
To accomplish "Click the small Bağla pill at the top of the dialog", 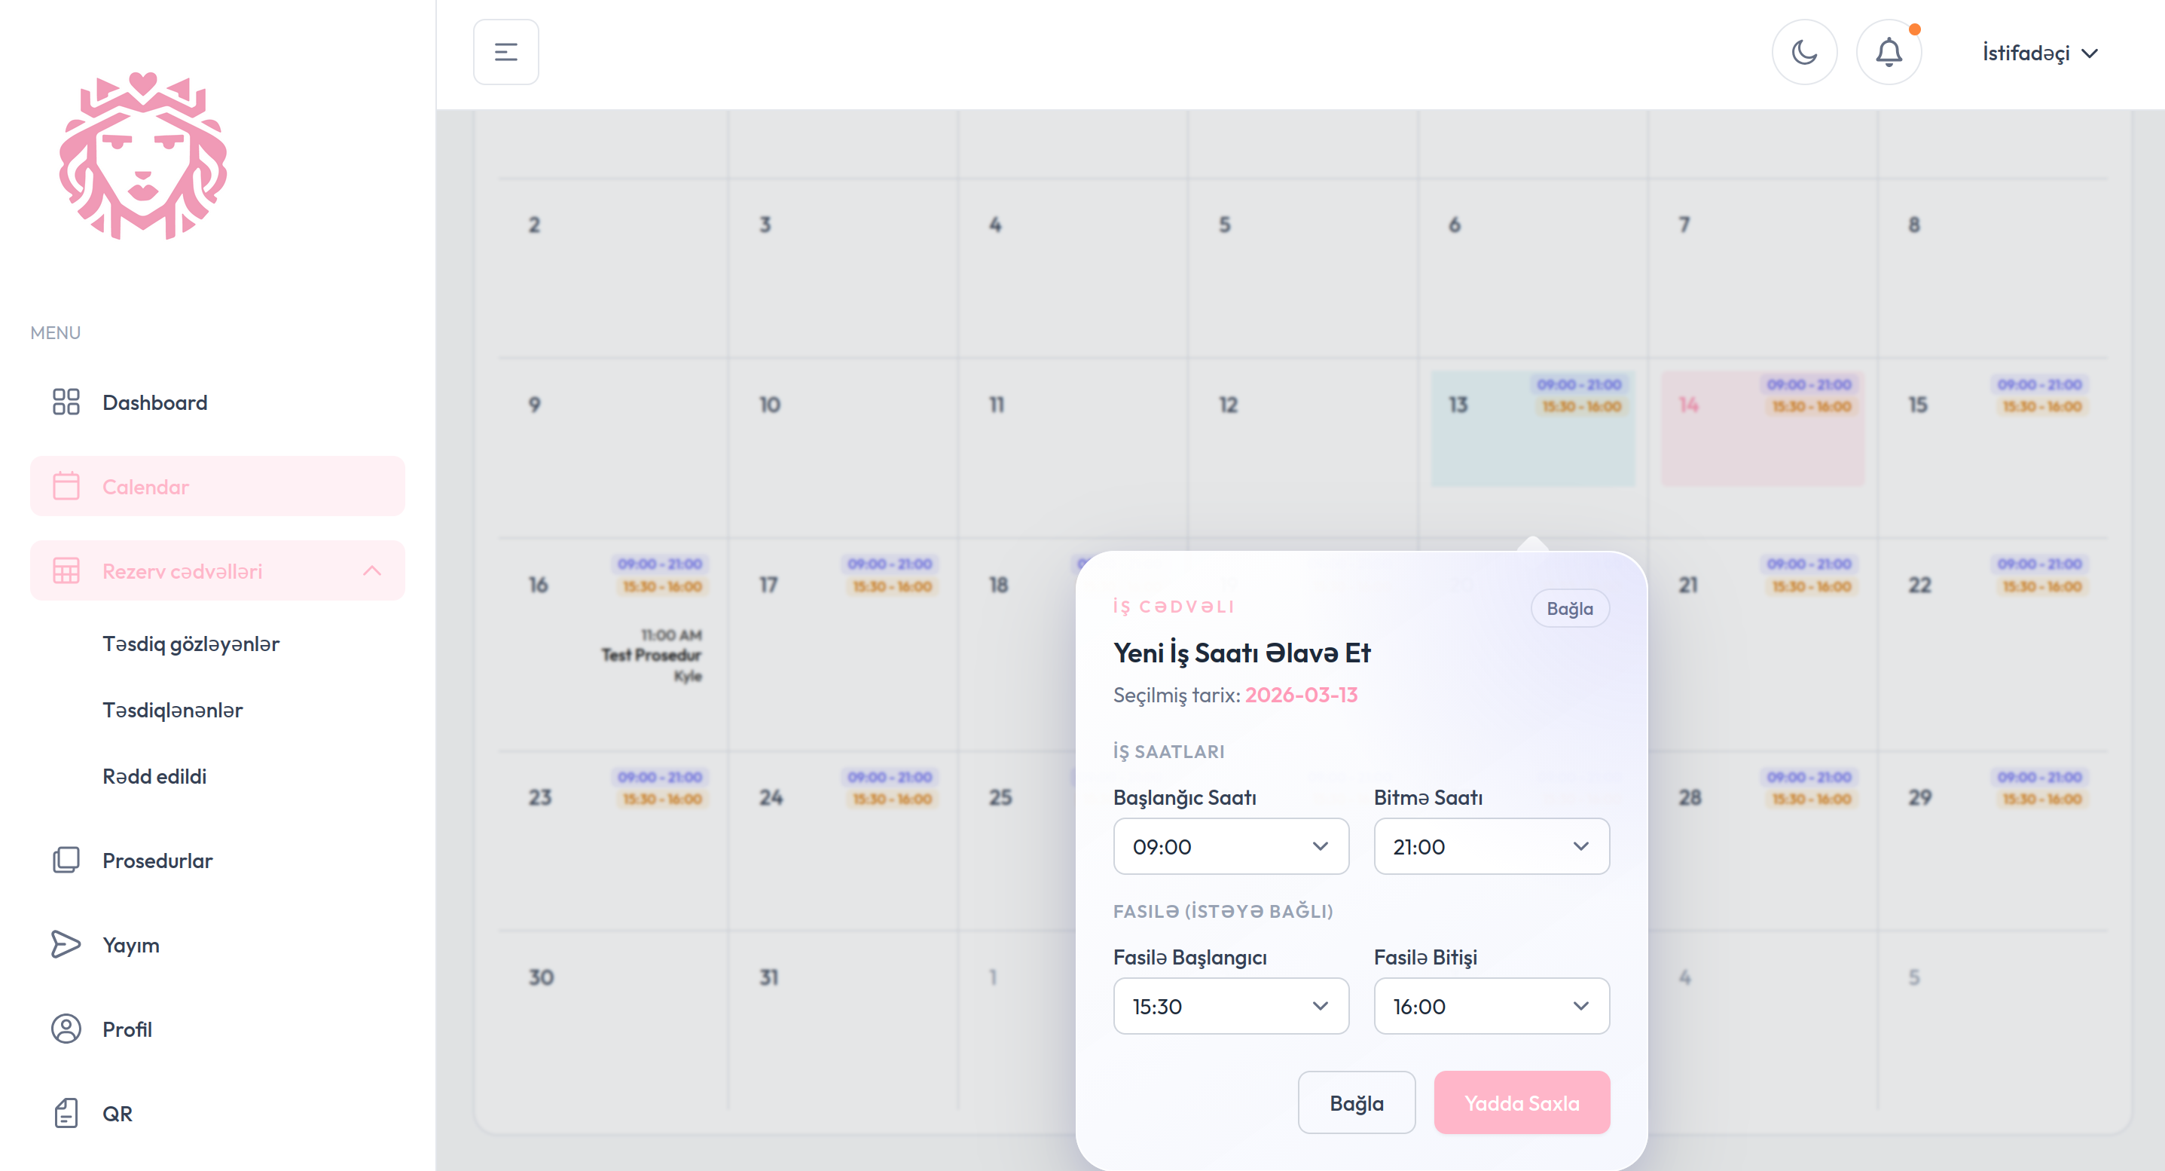I will (1569, 609).
